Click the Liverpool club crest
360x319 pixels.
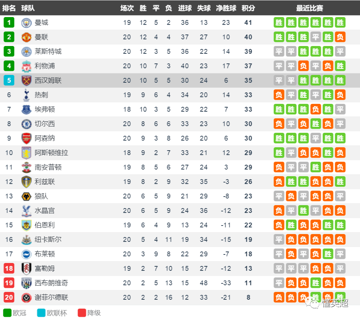(x=26, y=66)
